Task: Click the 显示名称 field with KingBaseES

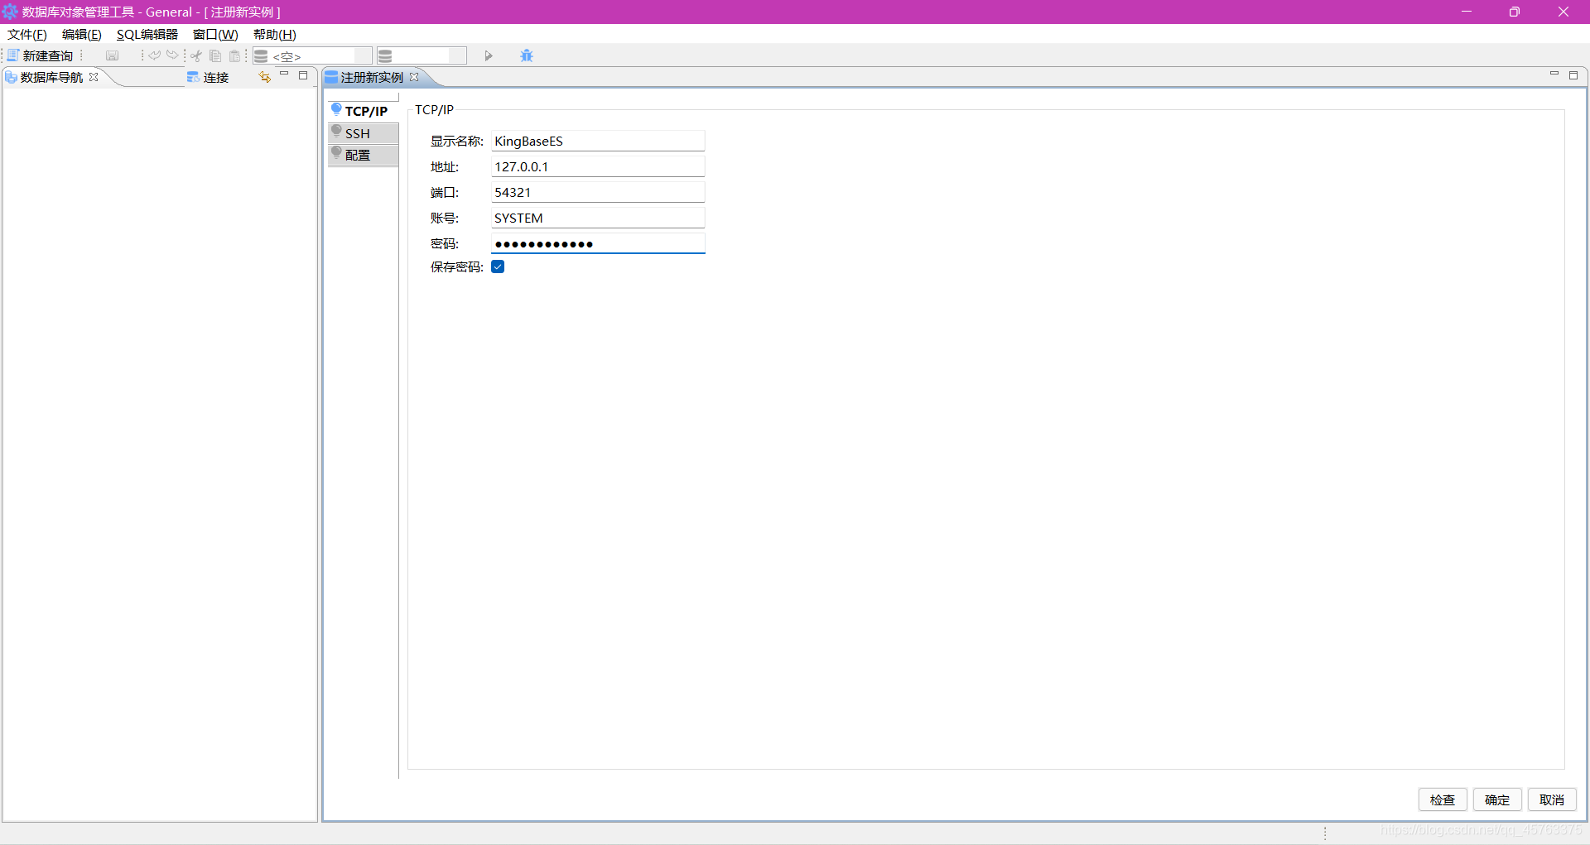Action: pyautogui.click(x=598, y=141)
